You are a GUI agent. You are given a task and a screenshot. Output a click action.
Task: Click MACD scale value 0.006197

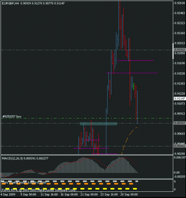coord(180,157)
